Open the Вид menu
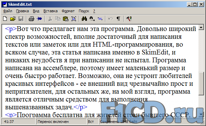Viewport: 206px width, 126px height. tap(36, 11)
